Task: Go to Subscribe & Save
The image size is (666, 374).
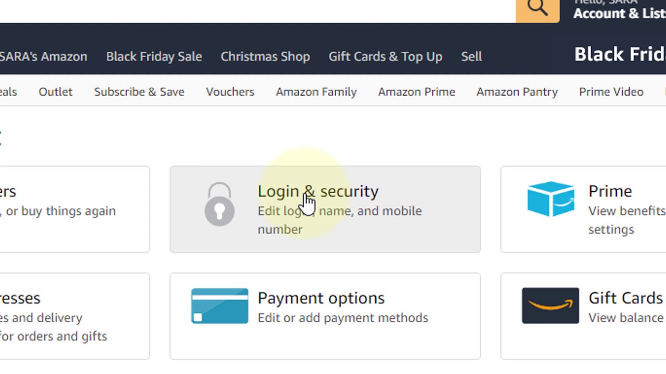Action: coord(139,92)
